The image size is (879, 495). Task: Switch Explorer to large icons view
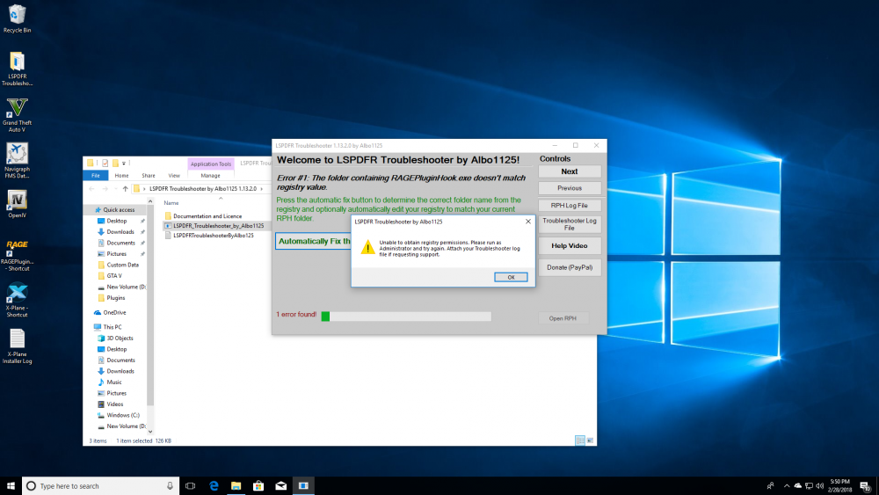click(590, 440)
